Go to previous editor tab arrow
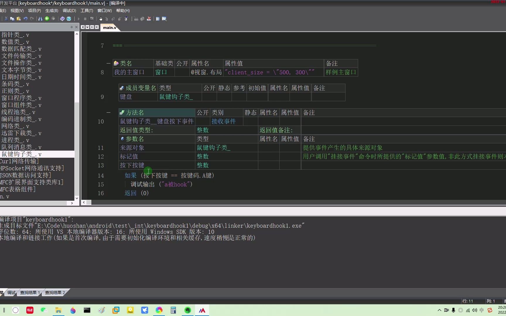The image size is (506, 316). (83, 27)
